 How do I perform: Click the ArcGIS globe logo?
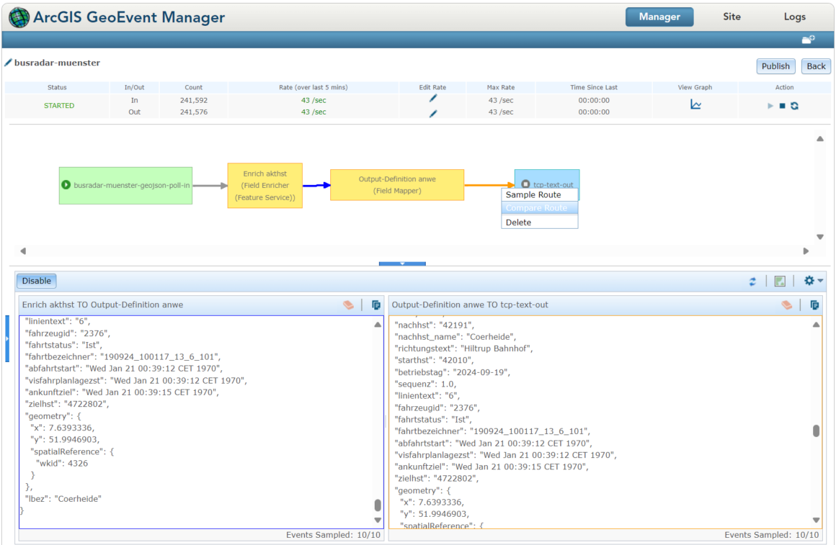click(19, 17)
